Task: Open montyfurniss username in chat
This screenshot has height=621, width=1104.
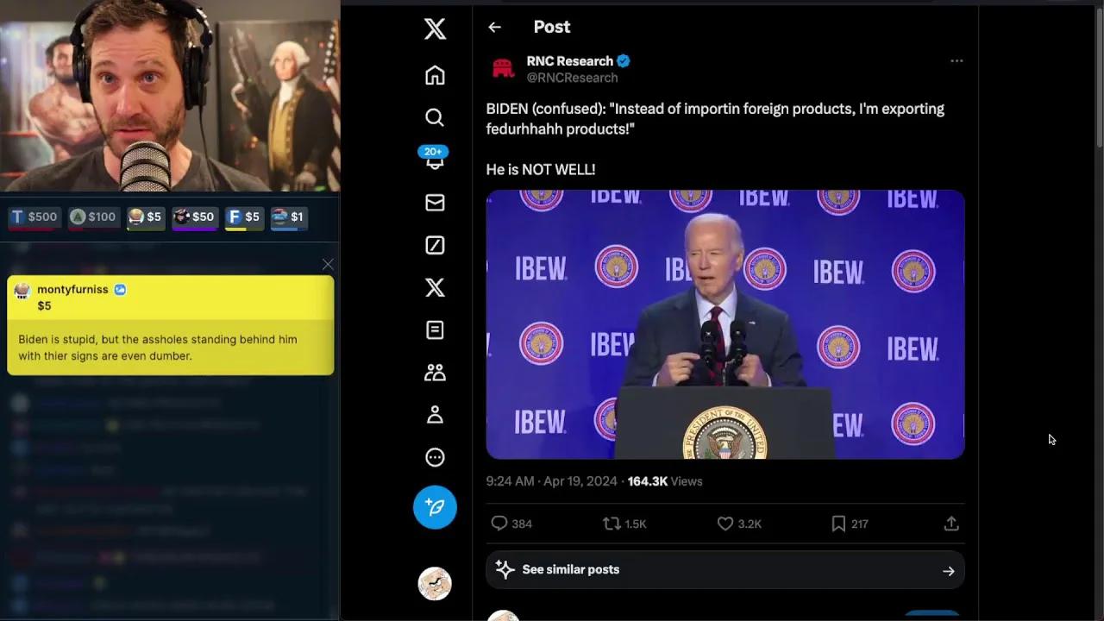Action: pyautogui.click(x=72, y=290)
